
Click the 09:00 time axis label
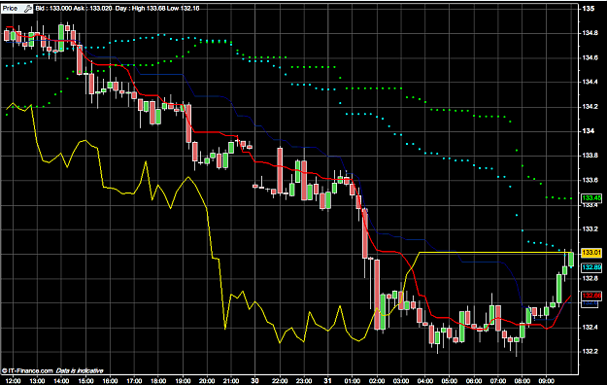(x=547, y=381)
